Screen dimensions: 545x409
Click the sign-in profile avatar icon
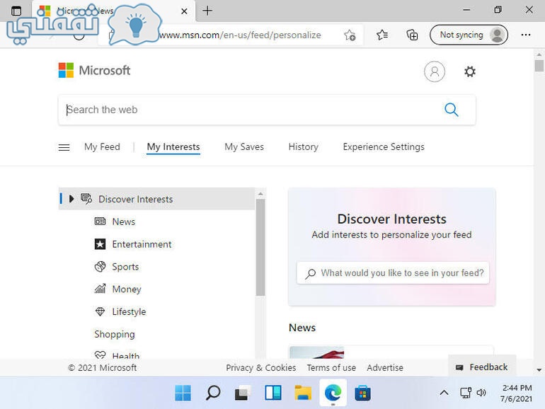point(434,71)
